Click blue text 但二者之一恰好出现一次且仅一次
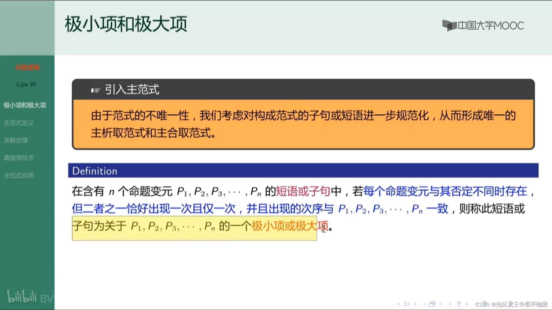The image size is (552, 310). [x=154, y=209]
